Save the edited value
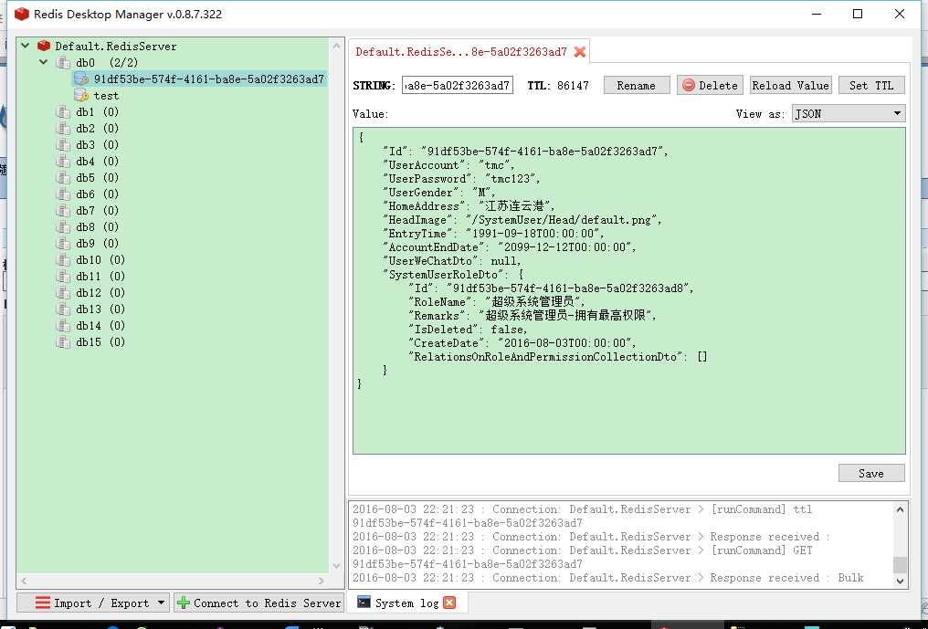The width and height of the screenshot is (928, 629). tap(871, 474)
